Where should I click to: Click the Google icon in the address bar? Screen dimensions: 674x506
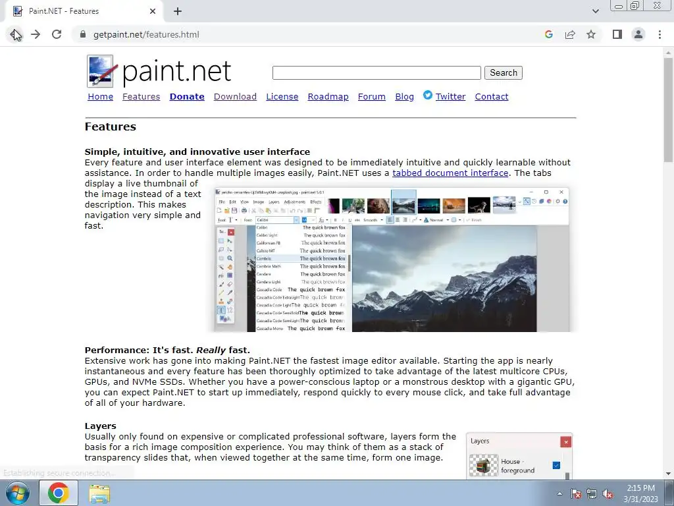tap(548, 34)
